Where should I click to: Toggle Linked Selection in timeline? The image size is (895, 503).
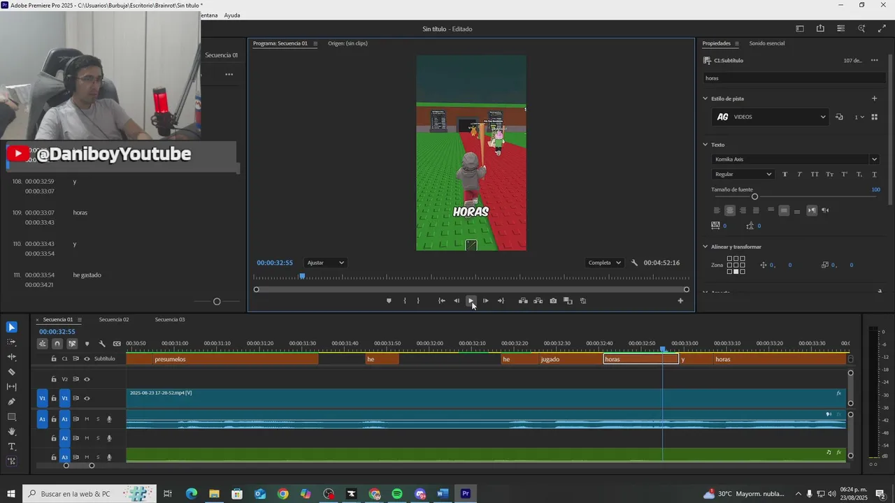(72, 344)
